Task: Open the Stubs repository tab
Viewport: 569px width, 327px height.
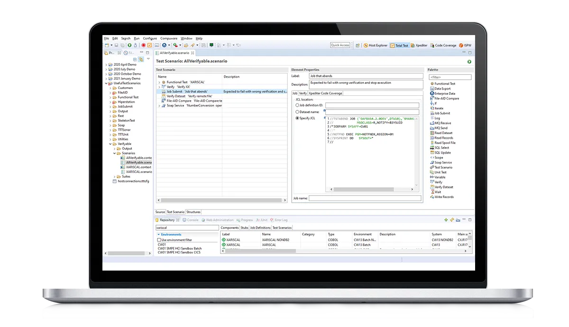Action: click(x=244, y=228)
